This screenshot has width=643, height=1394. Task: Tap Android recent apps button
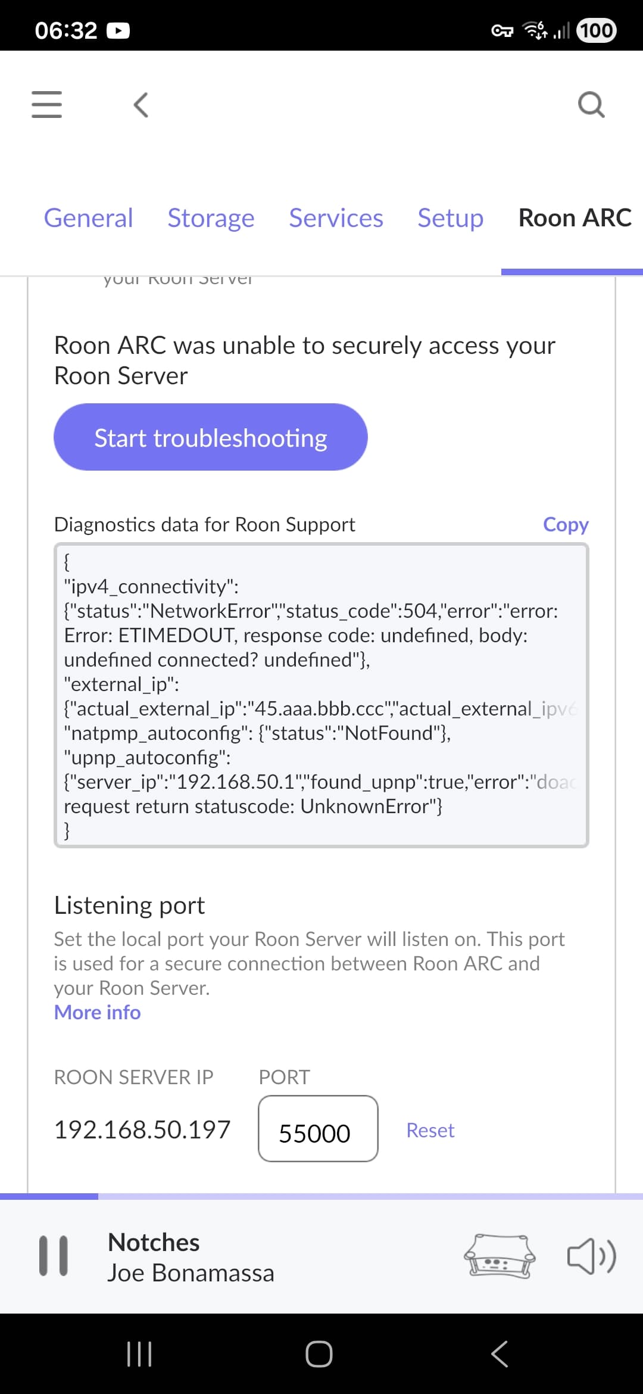tap(139, 1353)
